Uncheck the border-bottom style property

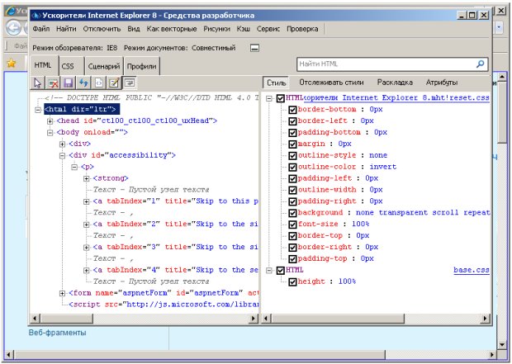[292, 109]
